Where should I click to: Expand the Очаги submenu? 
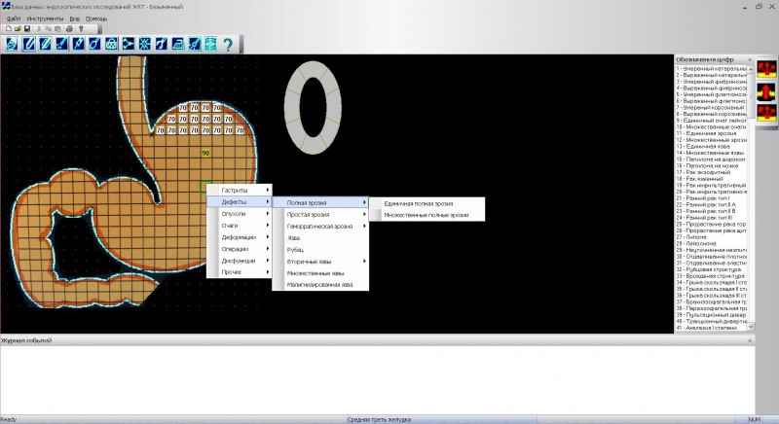(x=239, y=226)
